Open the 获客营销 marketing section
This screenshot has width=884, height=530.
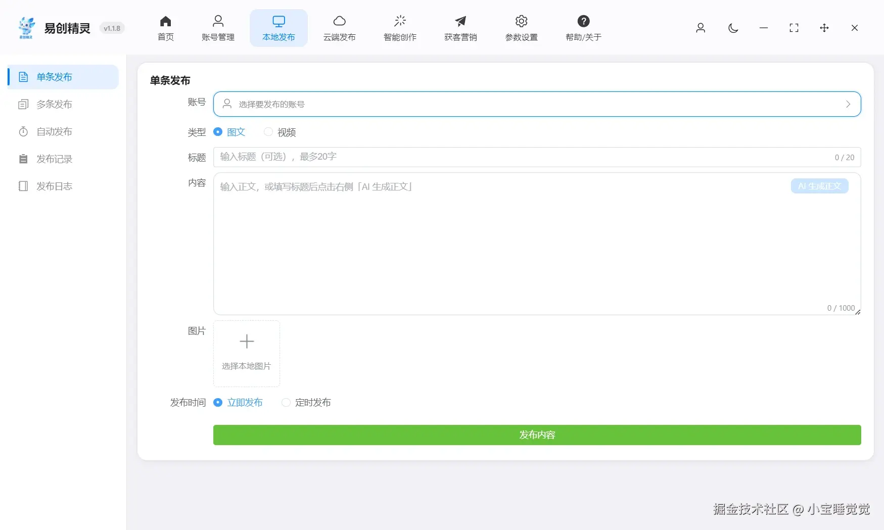460,28
